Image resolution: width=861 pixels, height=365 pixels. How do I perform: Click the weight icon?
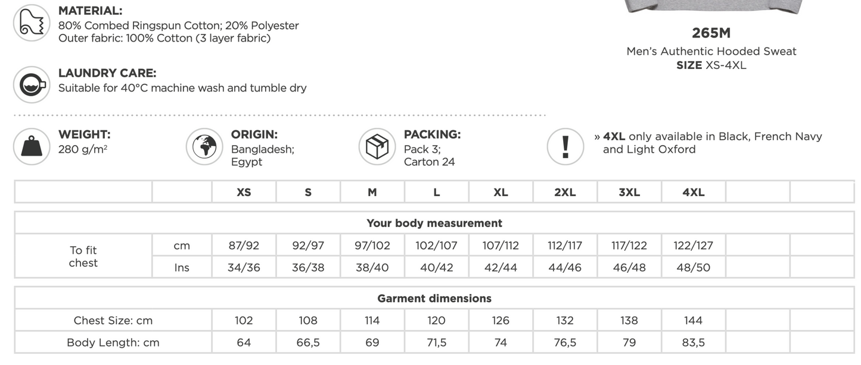tap(32, 146)
